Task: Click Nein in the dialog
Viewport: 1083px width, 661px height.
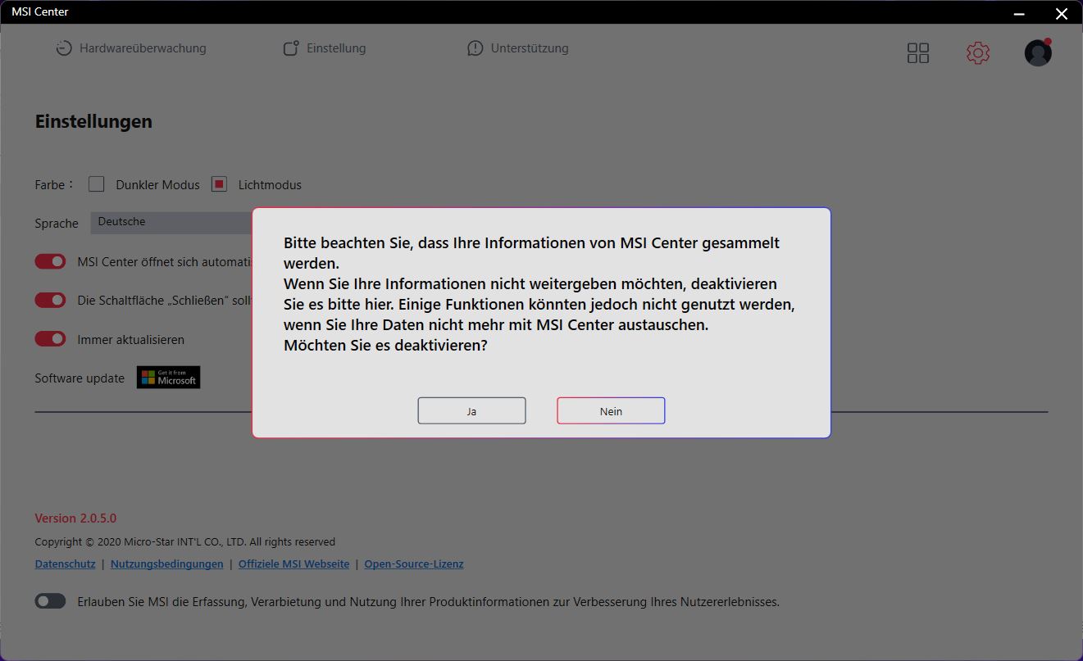Action: pyautogui.click(x=611, y=411)
